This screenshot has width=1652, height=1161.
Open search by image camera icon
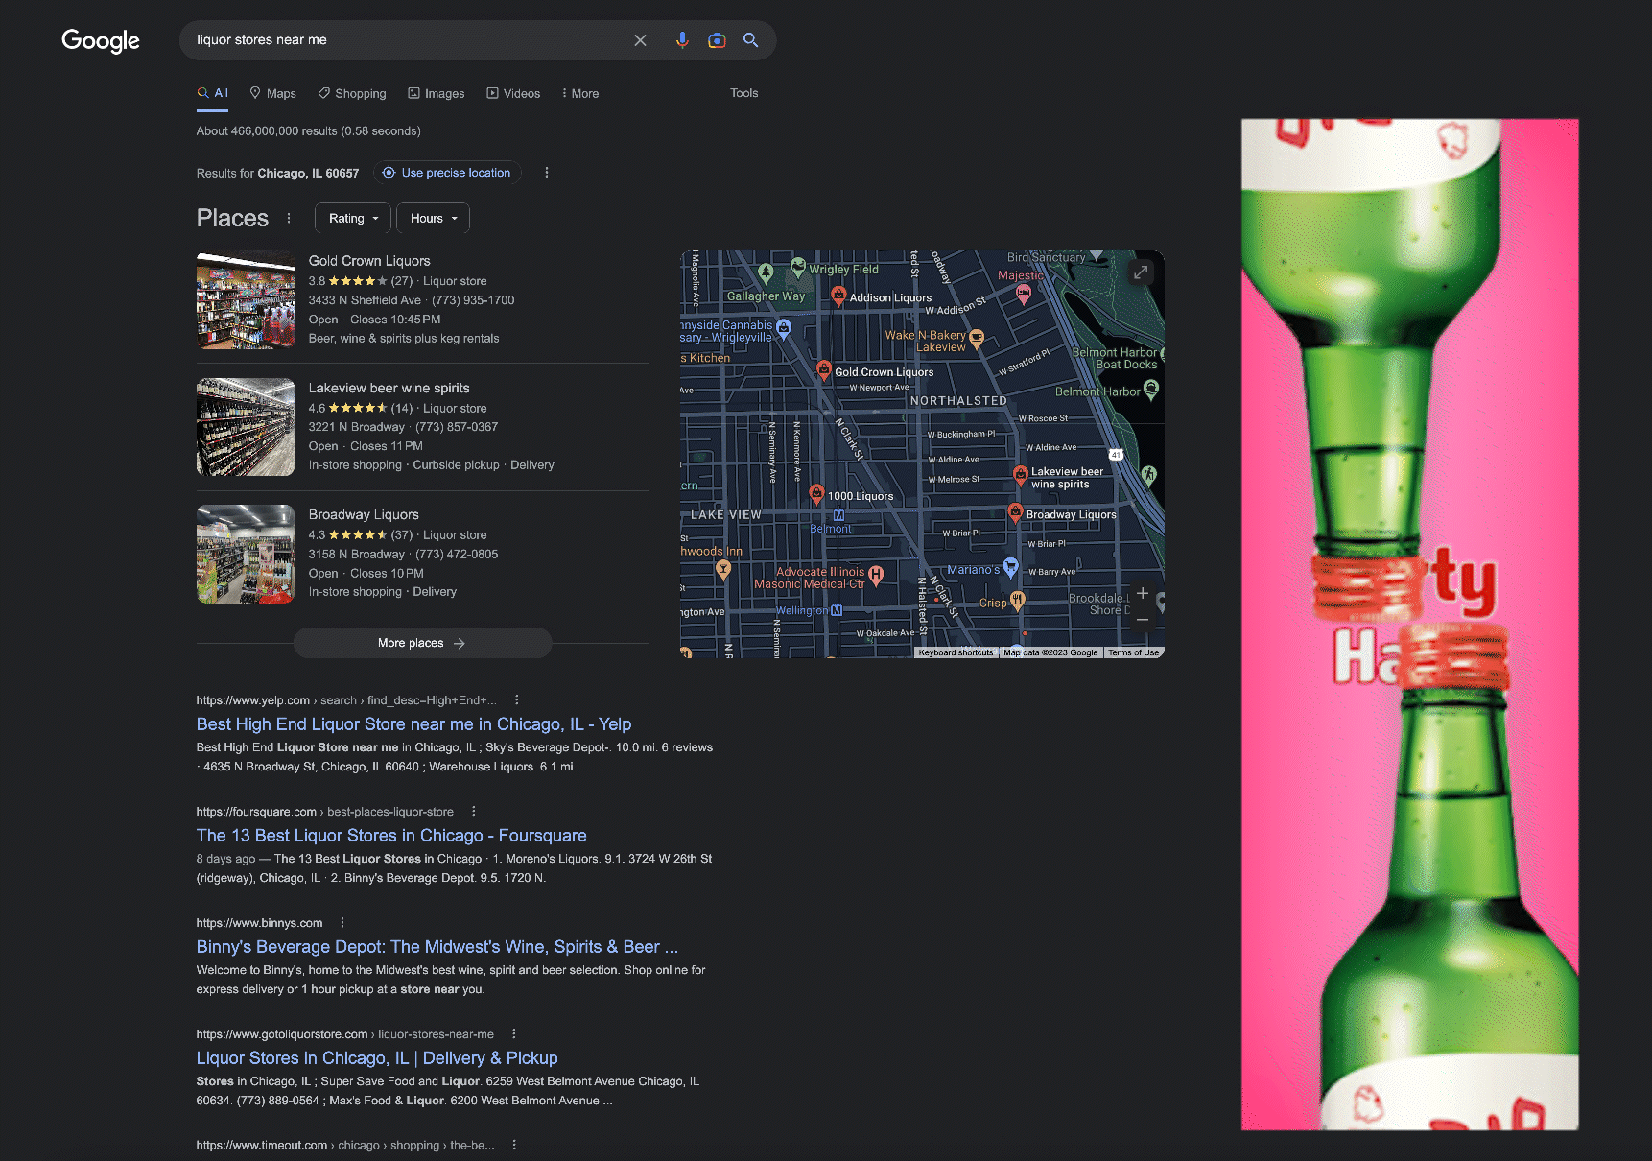[x=717, y=40]
